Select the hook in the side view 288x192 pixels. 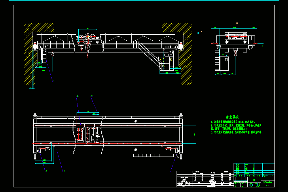coord(236,53)
